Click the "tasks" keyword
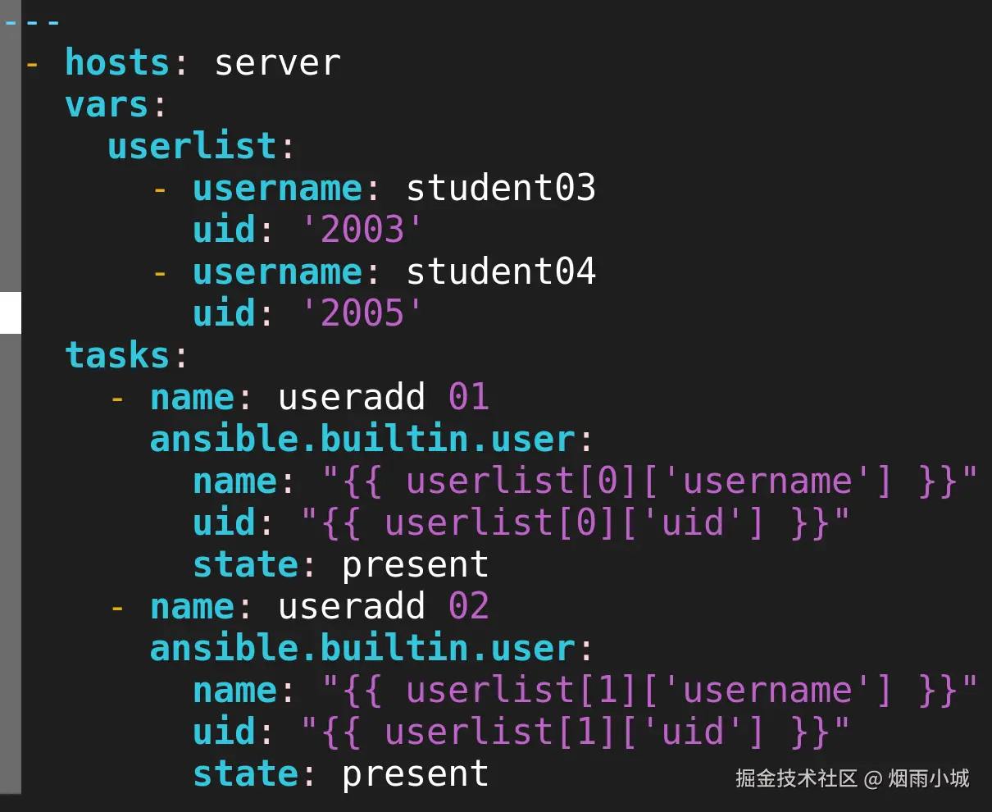Image resolution: width=992 pixels, height=812 pixels. point(117,355)
